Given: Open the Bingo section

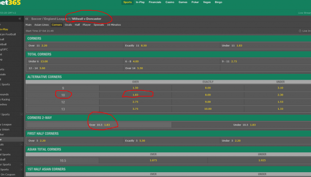Looking at the screenshot, I should (x=219, y=2).
